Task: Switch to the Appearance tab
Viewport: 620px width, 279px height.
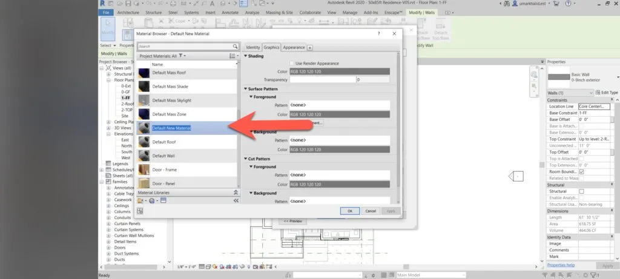Action: [x=294, y=47]
